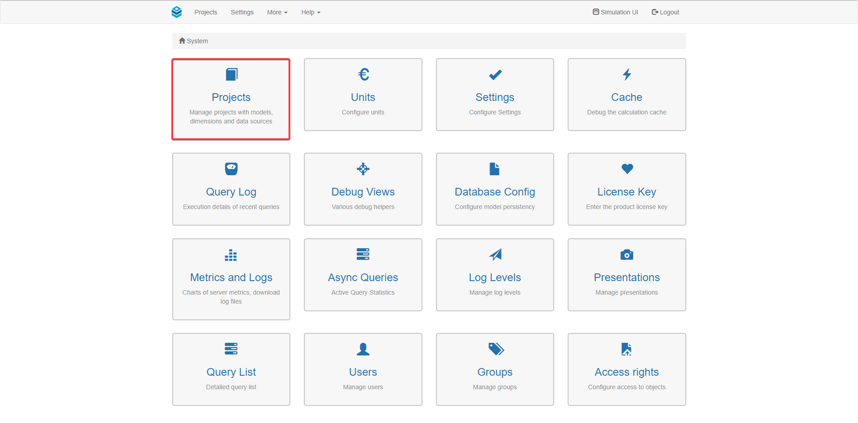Open Projects in the top navbar
The width and height of the screenshot is (858, 423).
[206, 12]
